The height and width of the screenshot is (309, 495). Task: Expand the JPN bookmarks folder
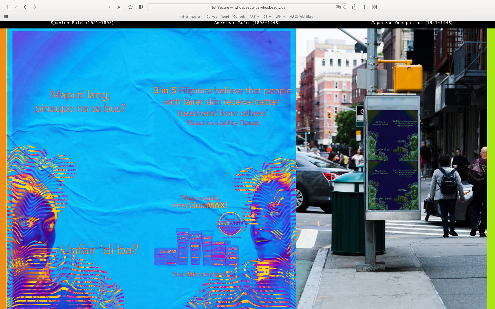click(x=280, y=16)
